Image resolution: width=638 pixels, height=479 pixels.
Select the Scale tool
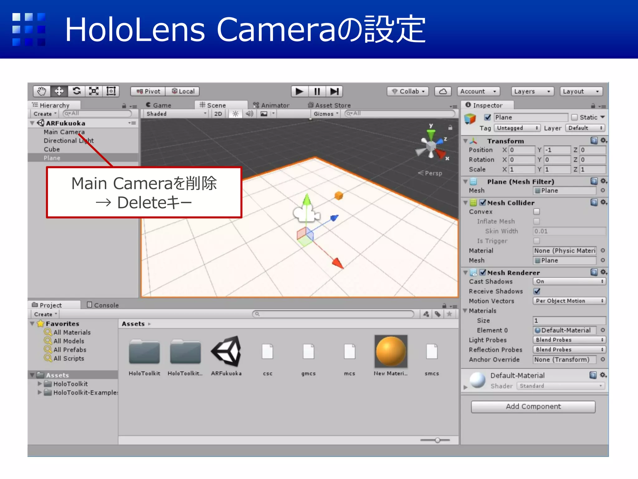click(x=94, y=91)
